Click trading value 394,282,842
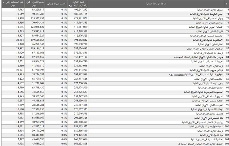The width and height of the screenshot is (229, 146). point(80,40)
